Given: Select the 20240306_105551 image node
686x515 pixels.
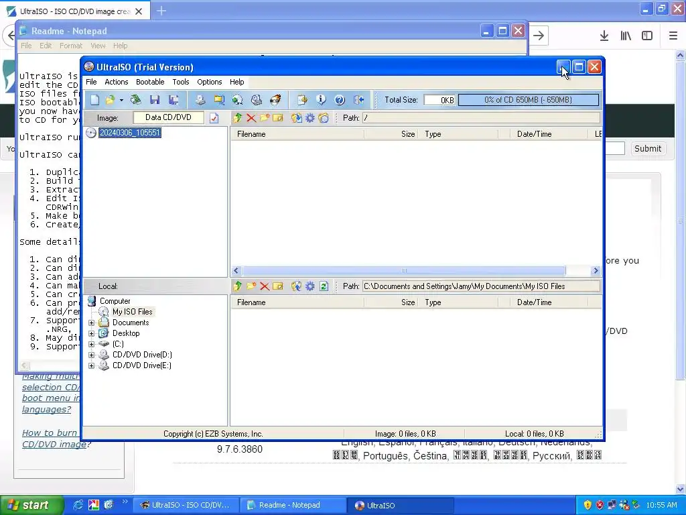Looking at the screenshot, I should tap(130, 133).
